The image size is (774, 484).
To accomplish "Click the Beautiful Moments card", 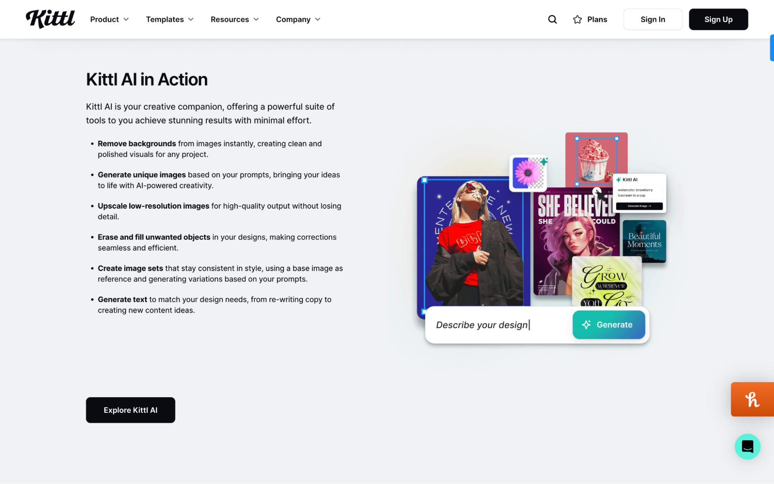I will click(644, 241).
